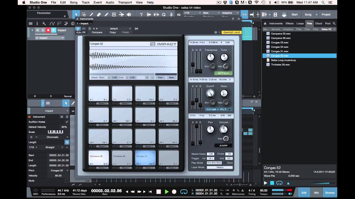Viewport: 355px width, 199px height.
Task: Open the Straight quantize dropdown
Action: [53, 147]
